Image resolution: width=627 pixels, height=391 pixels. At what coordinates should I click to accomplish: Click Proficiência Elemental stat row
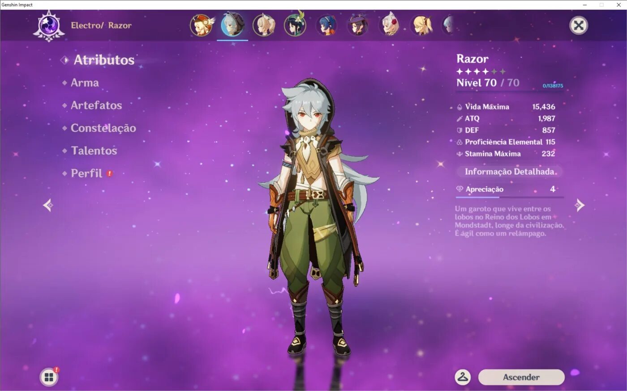pyautogui.click(x=506, y=142)
